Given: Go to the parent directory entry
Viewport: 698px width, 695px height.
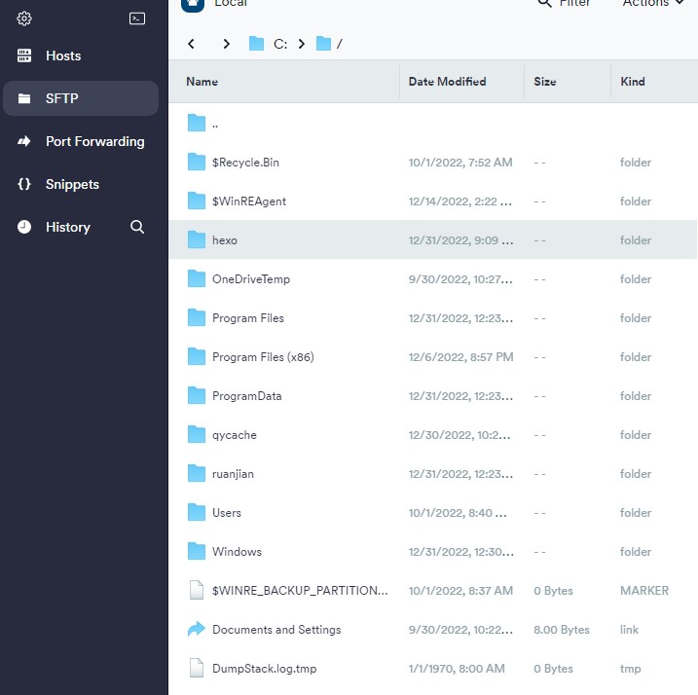Looking at the screenshot, I should (x=214, y=124).
